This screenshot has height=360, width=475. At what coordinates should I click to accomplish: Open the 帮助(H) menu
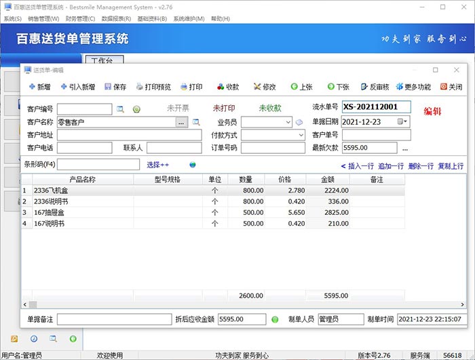pos(221,19)
